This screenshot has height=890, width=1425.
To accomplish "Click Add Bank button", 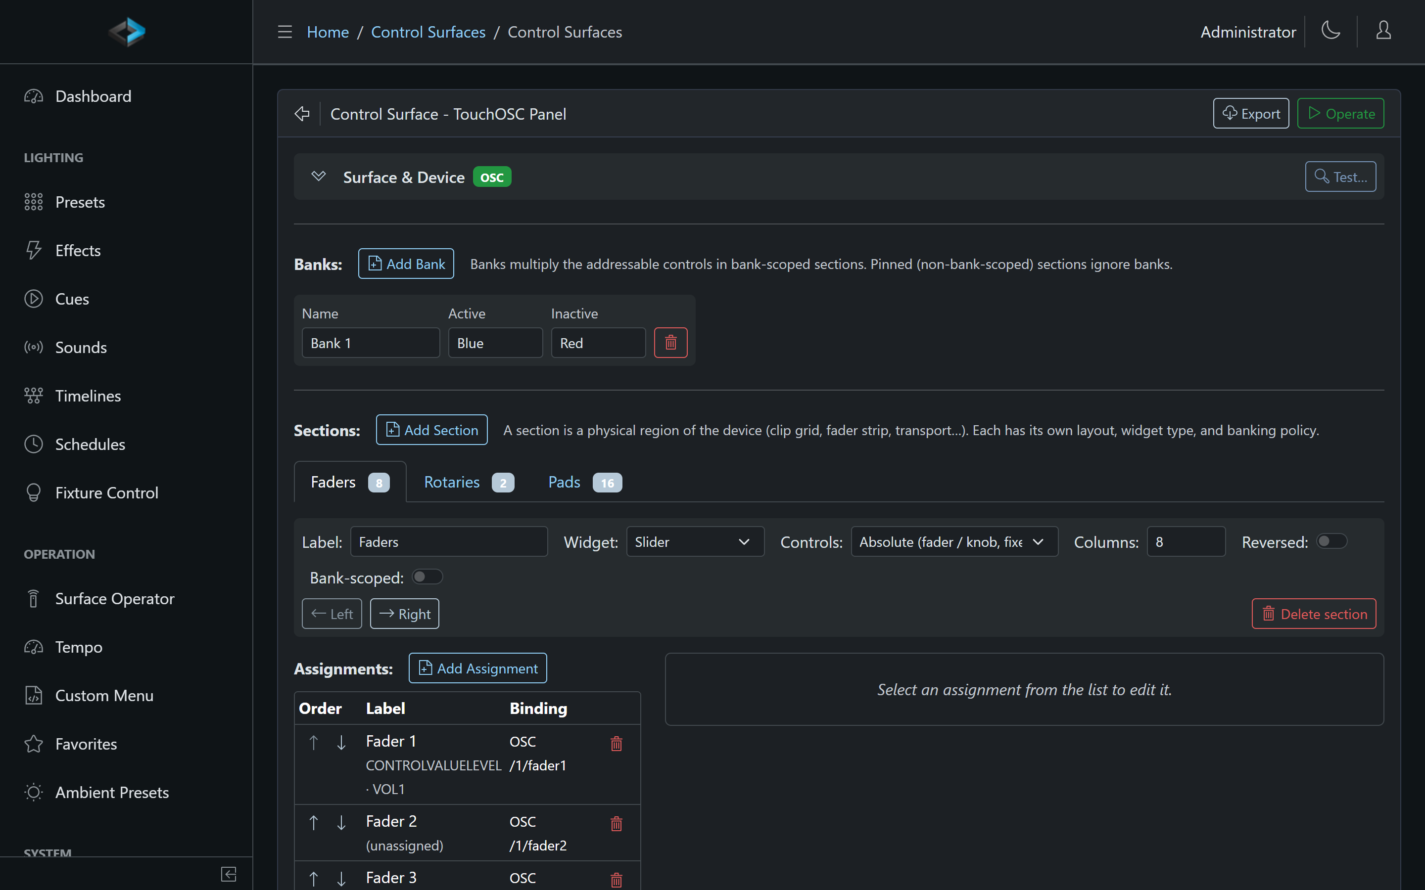I will (406, 264).
